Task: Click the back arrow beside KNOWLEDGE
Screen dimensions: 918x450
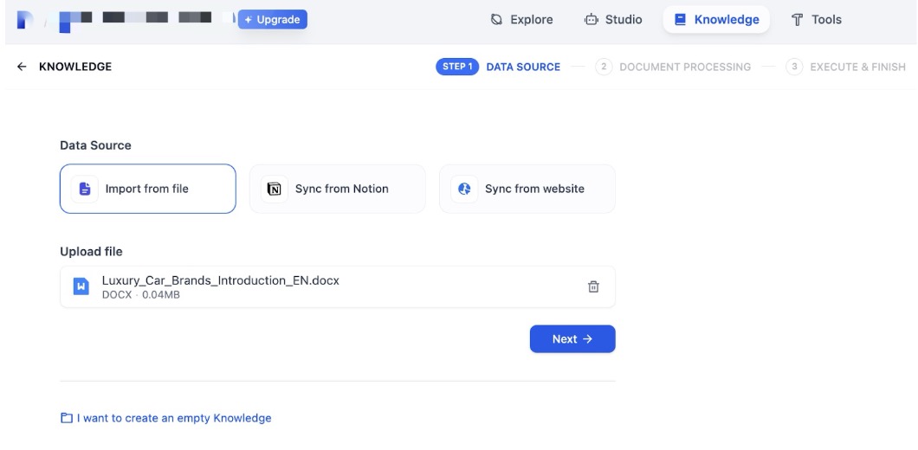Action: tap(22, 67)
